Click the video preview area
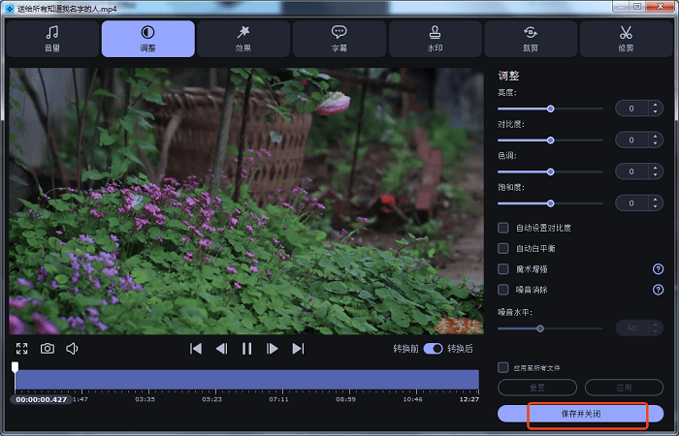The width and height of the screenshot is (679, 436). pos(246,201)
